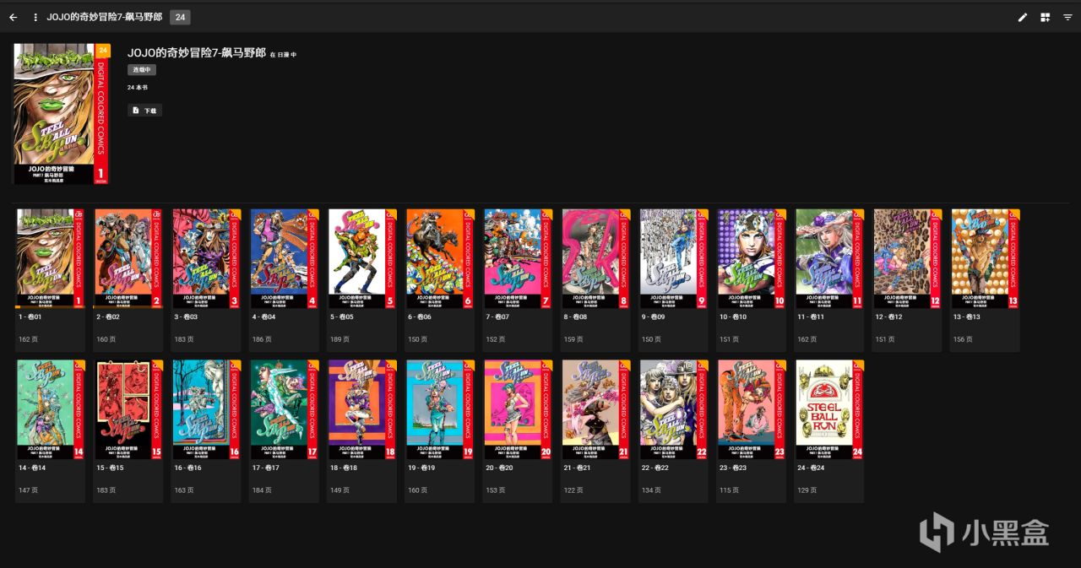The width and height of the screenshot is (1081, 568).
Task: Open volume 卷07 cover thumbnail
Action: 518,258
